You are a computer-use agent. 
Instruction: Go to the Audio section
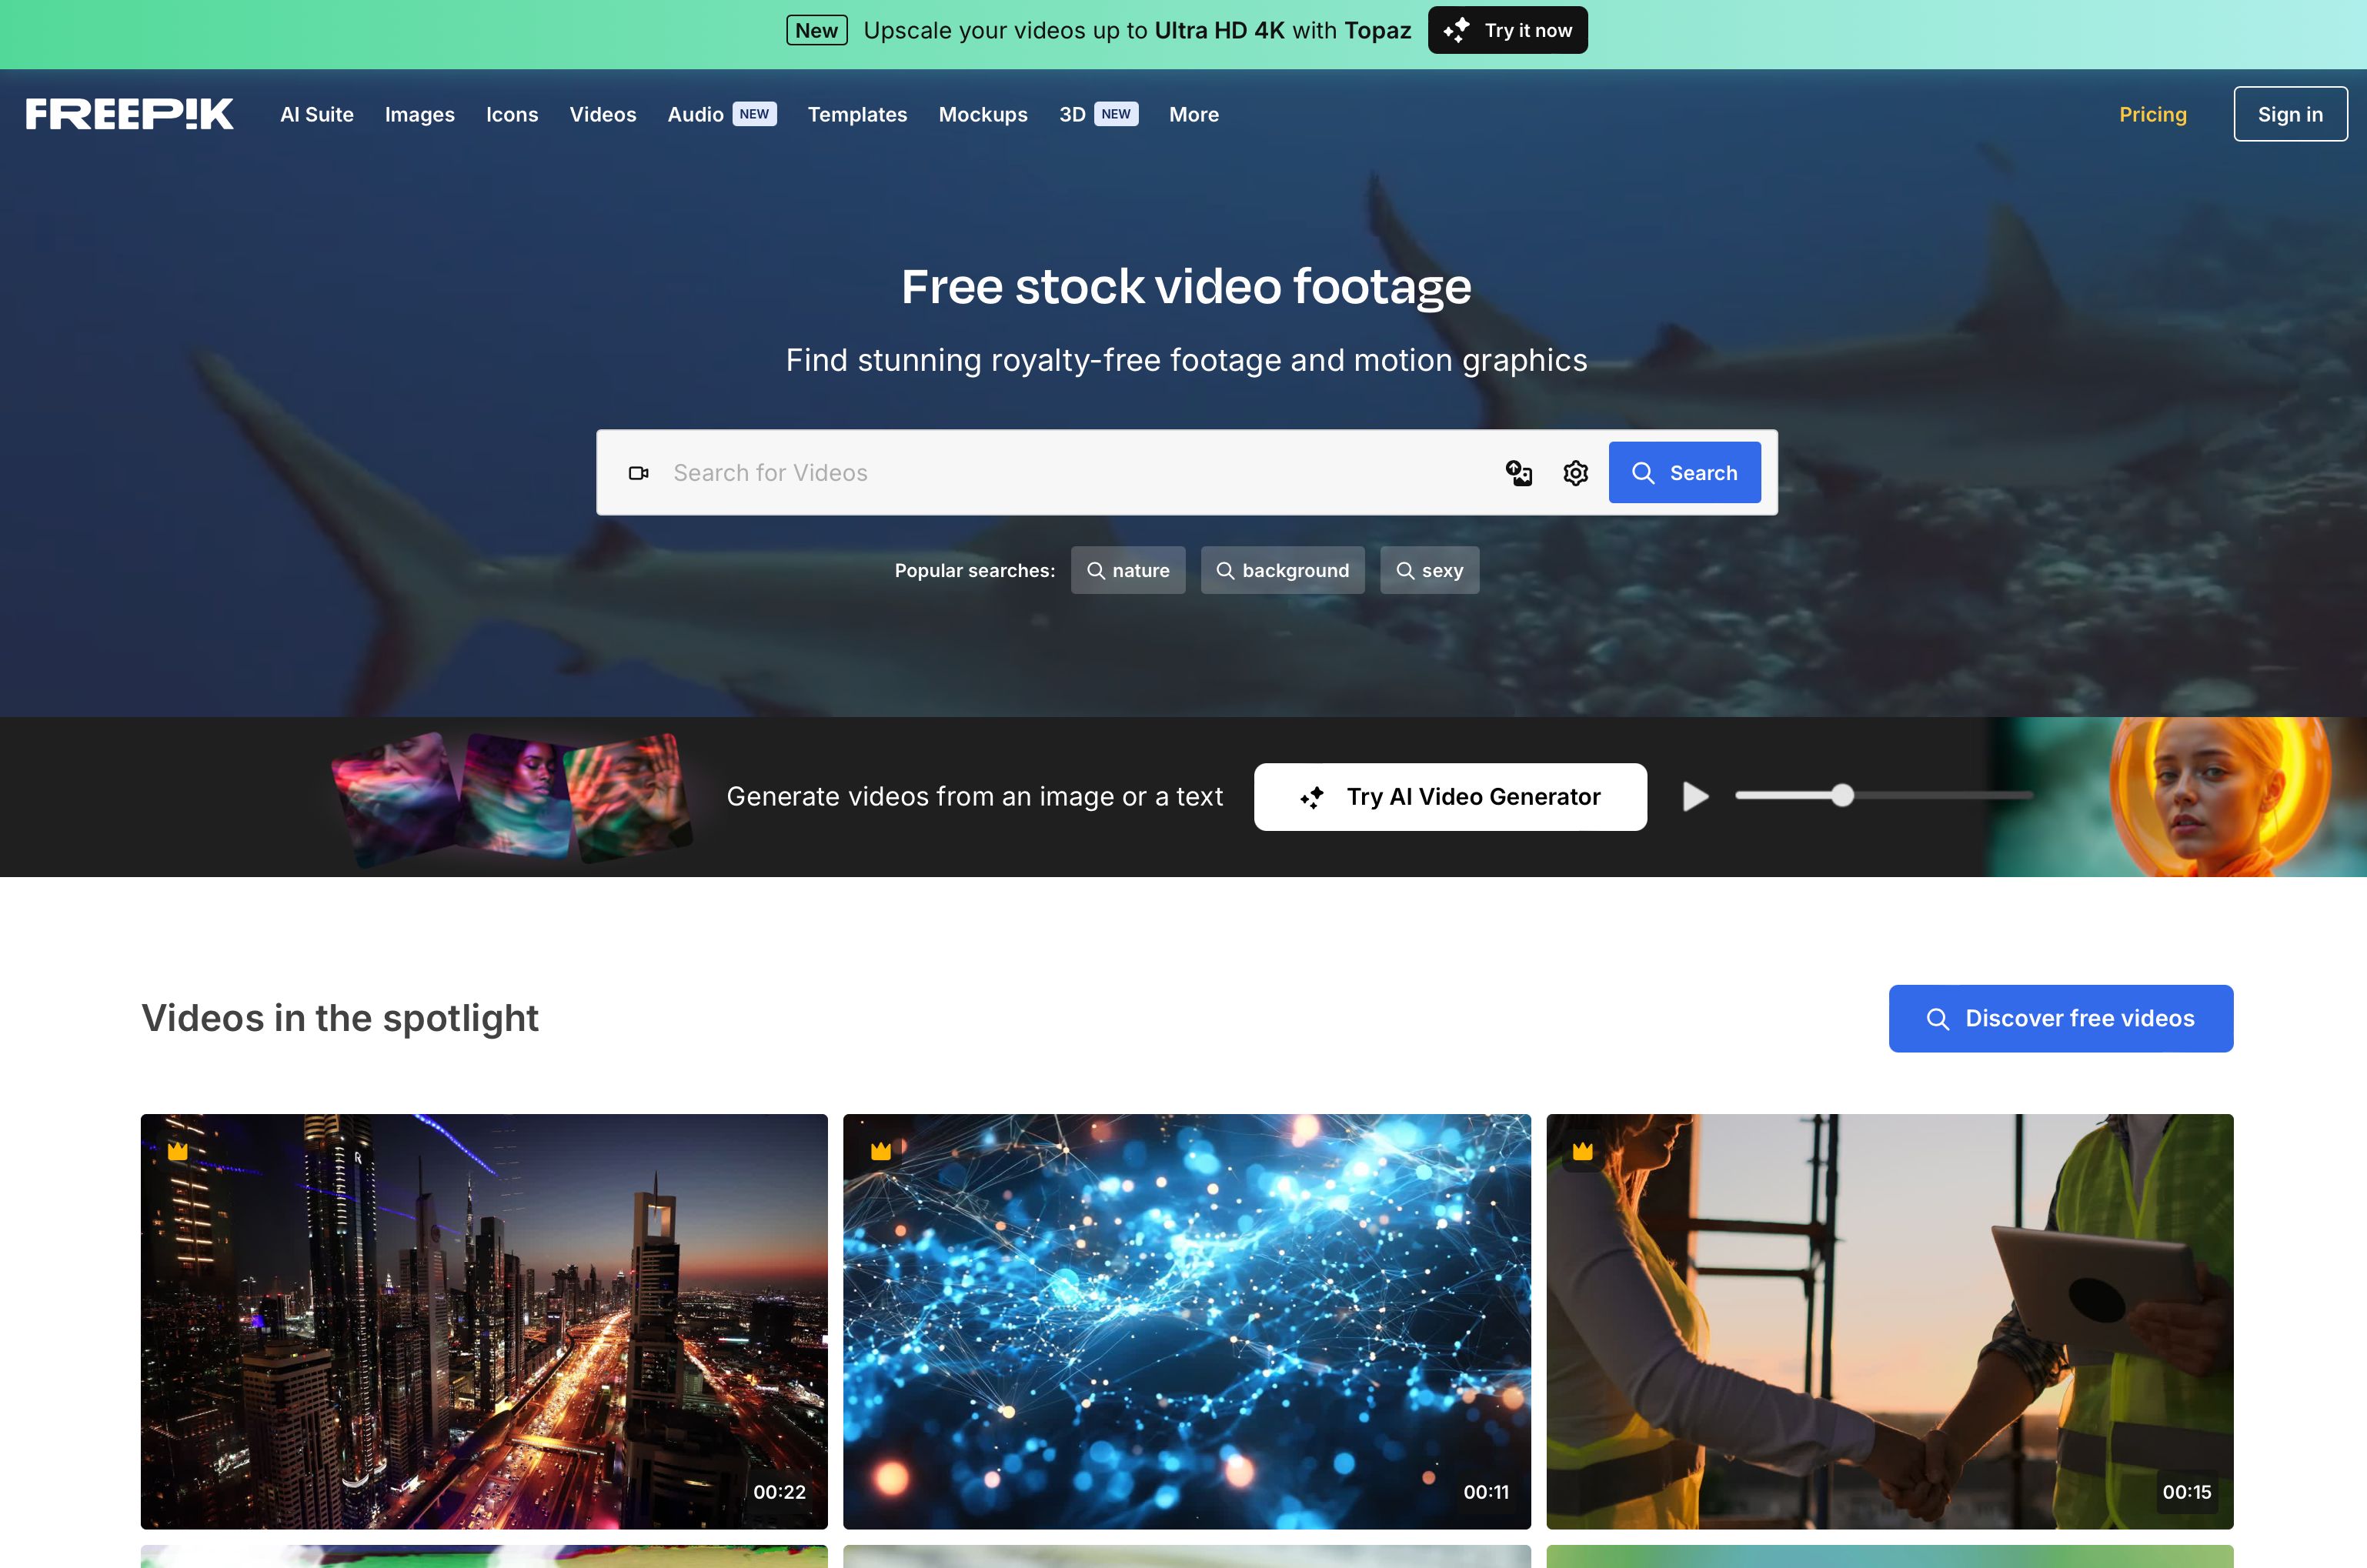click(695, 114)
